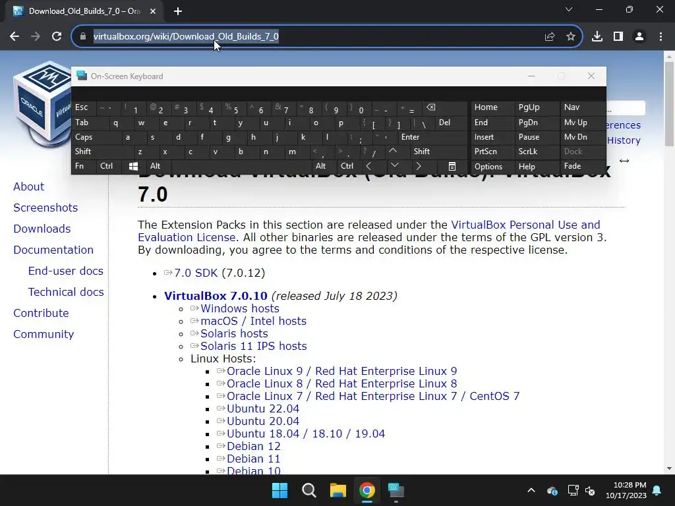
Task: Open the tab search chevron
Action: click(569, 9)
